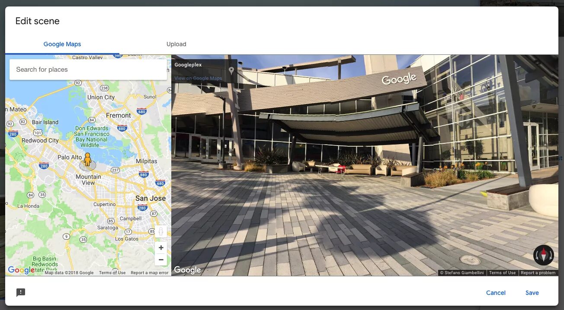Viewport: 564px width, 310px height.
Task: Click the Fremont map label
Action: coord(118,115)
